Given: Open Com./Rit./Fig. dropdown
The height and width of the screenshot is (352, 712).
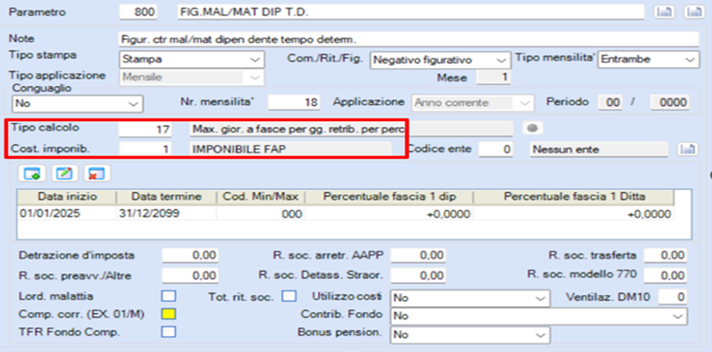Looking at the screenshot, I should pyautogui.click(x=439, y=60).
